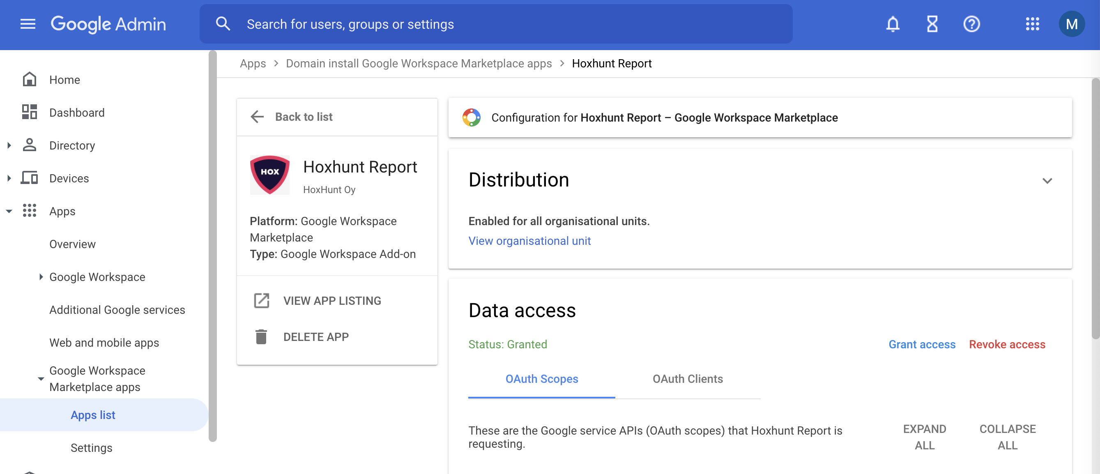Image resolution: width=1100 pixels, height=474 pixels.
Task: Click the open-in-new listing icon
Action: [261, 301]
